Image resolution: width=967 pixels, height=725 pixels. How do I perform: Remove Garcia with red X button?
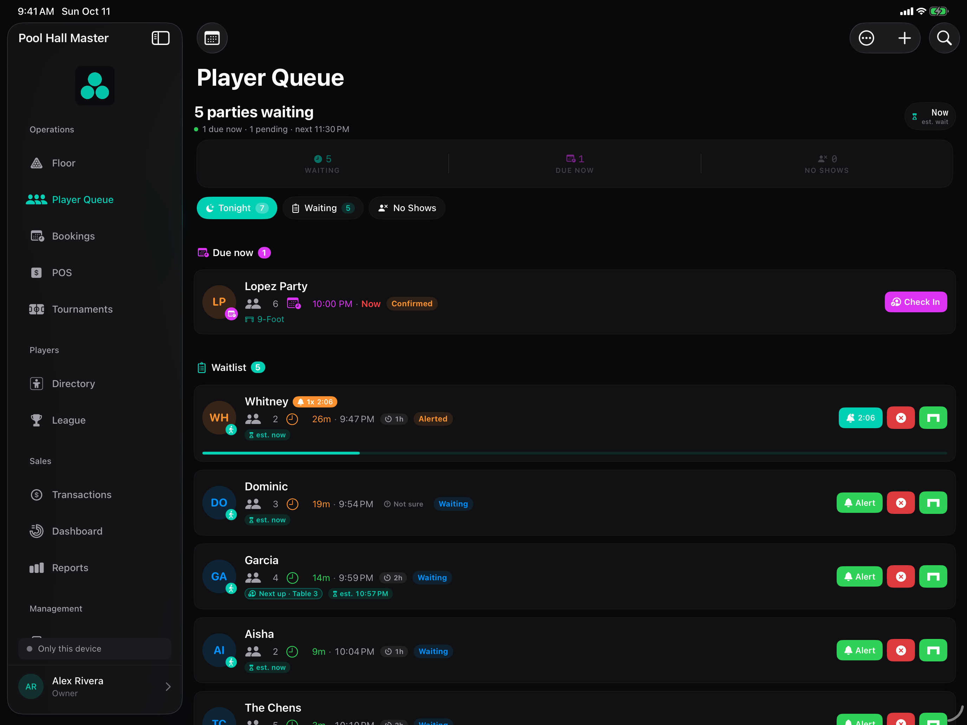(901, 577)
